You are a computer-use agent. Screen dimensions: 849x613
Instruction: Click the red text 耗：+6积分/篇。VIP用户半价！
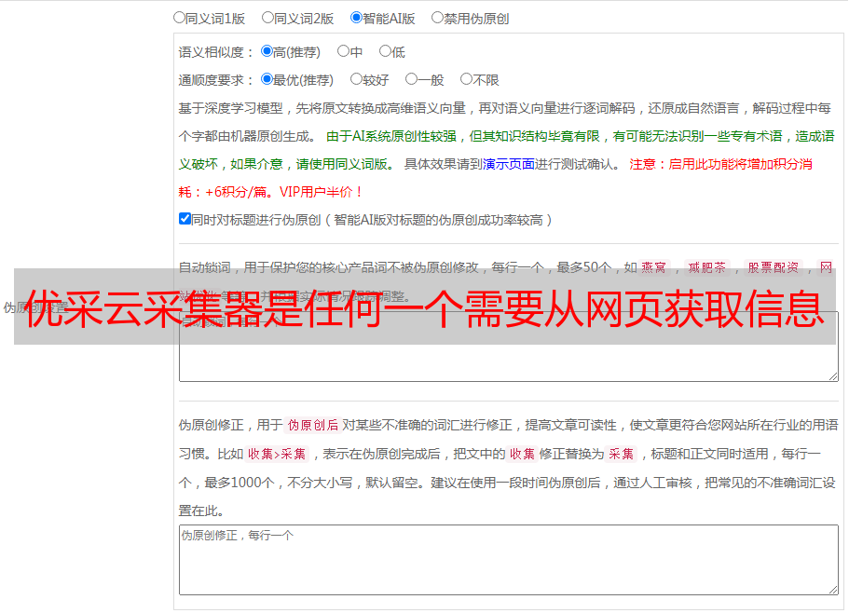click(x=270, y=192)
